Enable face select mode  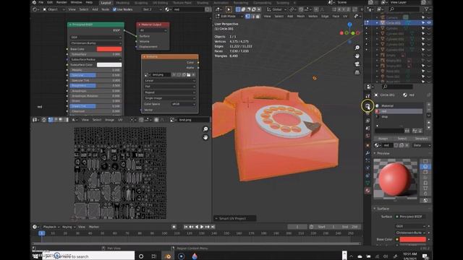(258, 16)
